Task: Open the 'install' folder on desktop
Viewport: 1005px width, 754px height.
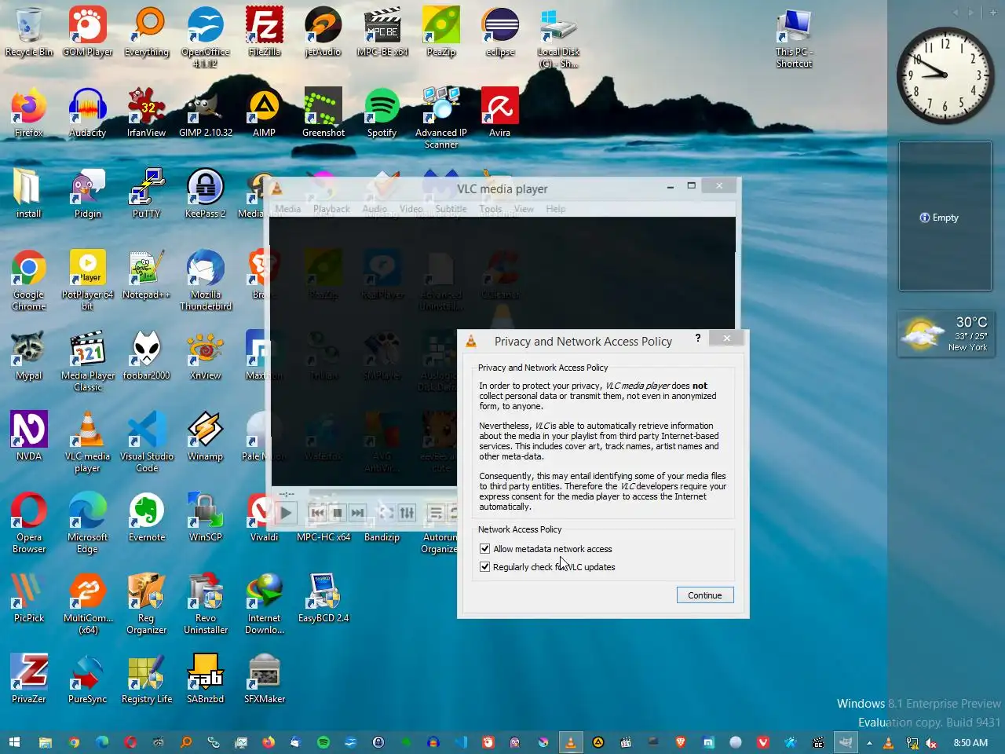Action: [x=29, y=194]
